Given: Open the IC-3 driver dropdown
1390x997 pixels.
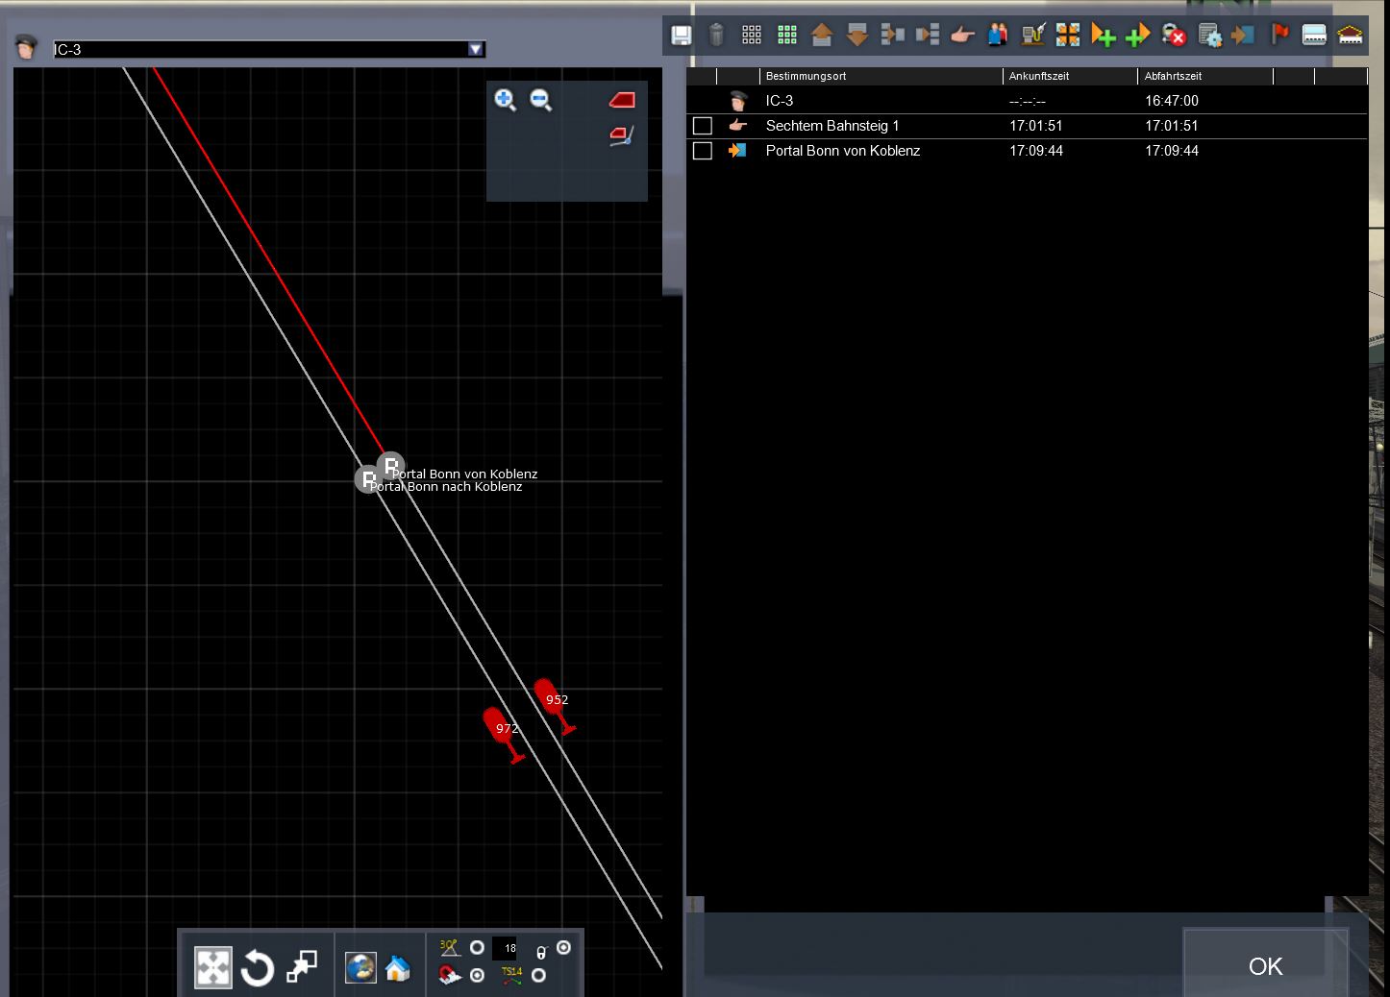Looking at the screenshot, I should 475,49.
